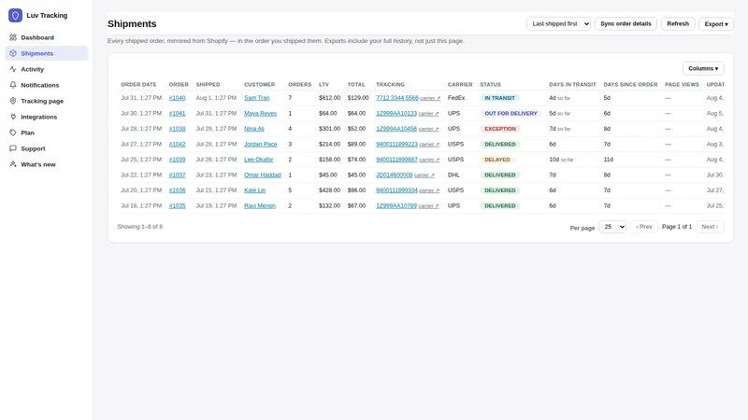Open tracking number 7712 3344 5566
The image size is (748, 420).
point(396,98)
